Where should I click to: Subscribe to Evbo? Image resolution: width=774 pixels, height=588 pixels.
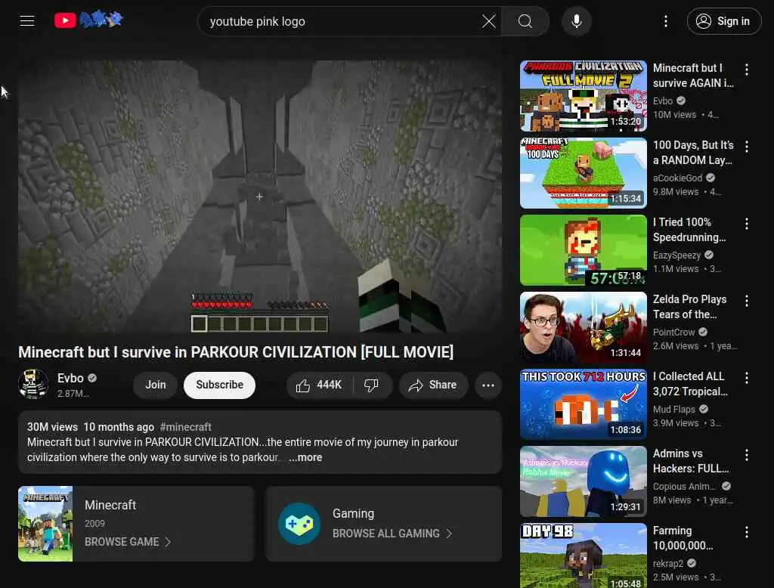tap(219, 385)
